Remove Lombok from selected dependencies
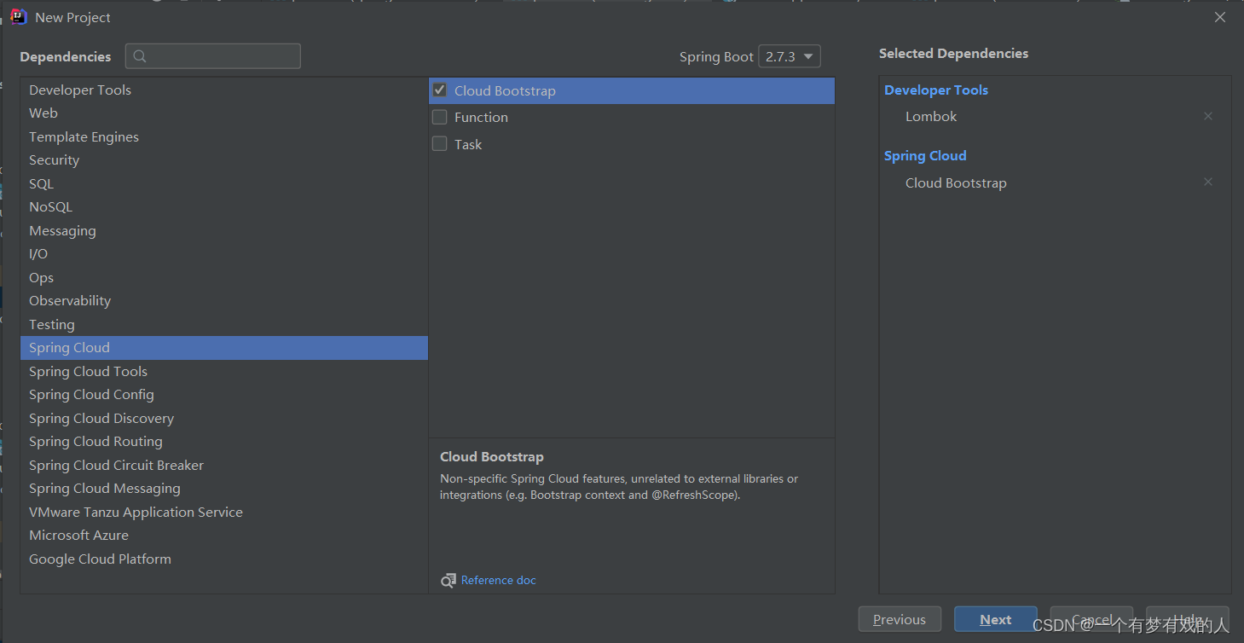This screenshot has height=643, width=1244. [x=1207, y=116]
